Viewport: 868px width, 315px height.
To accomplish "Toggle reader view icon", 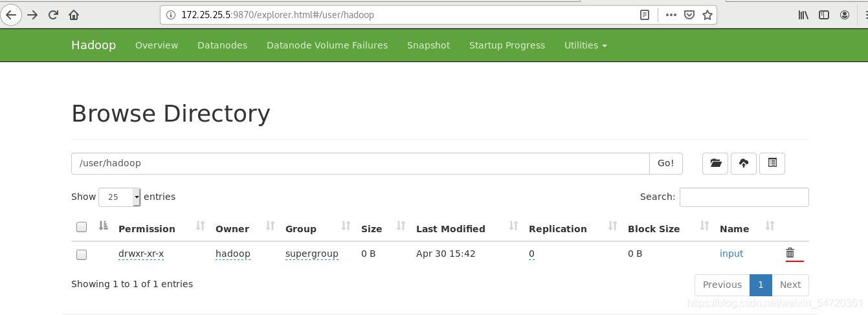I will tap(645, 14).
